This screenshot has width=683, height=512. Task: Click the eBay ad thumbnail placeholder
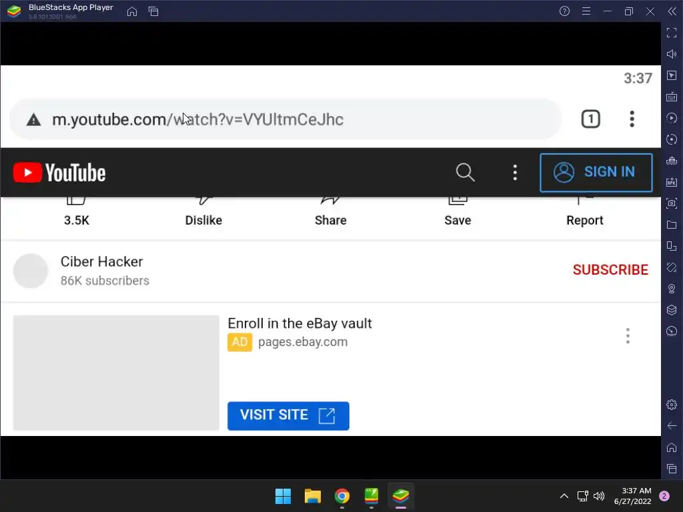pyautogui.click(x=116, y=373)
